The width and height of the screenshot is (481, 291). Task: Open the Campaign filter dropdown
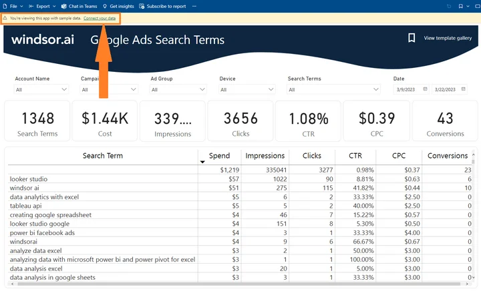pyautogui.click(x=109, y=89)
